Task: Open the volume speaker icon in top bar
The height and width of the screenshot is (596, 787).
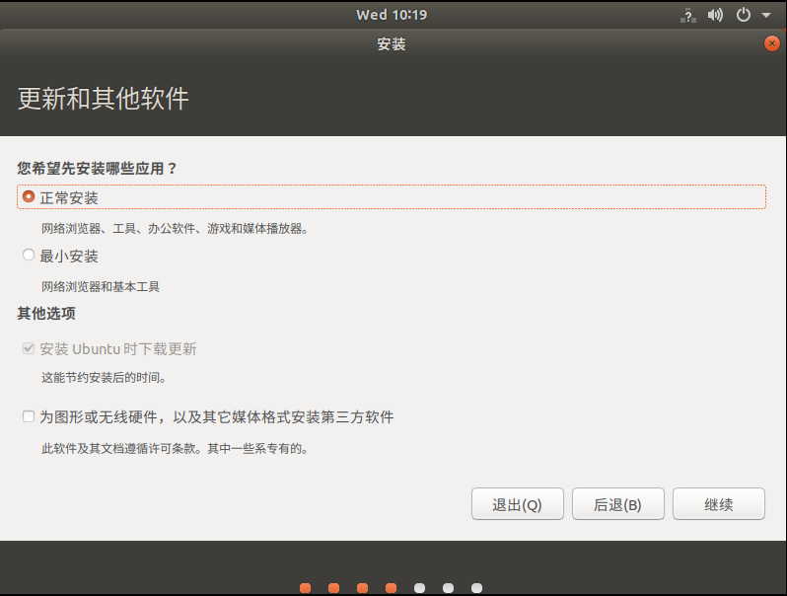Action: point(715,15)
